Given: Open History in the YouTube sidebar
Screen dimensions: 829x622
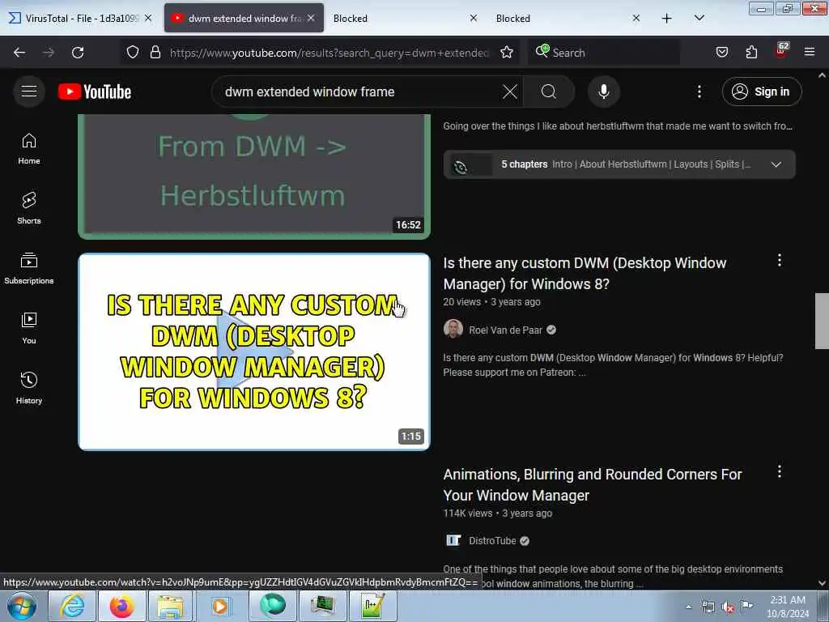Looking at the screenshot, I should click(29, 388).
